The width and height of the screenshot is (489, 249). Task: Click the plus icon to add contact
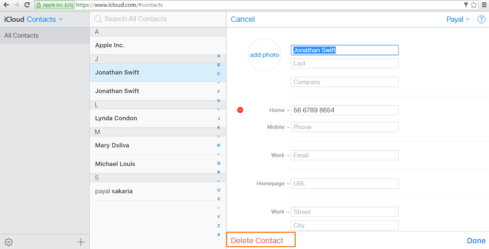click(x=81, y=242)
